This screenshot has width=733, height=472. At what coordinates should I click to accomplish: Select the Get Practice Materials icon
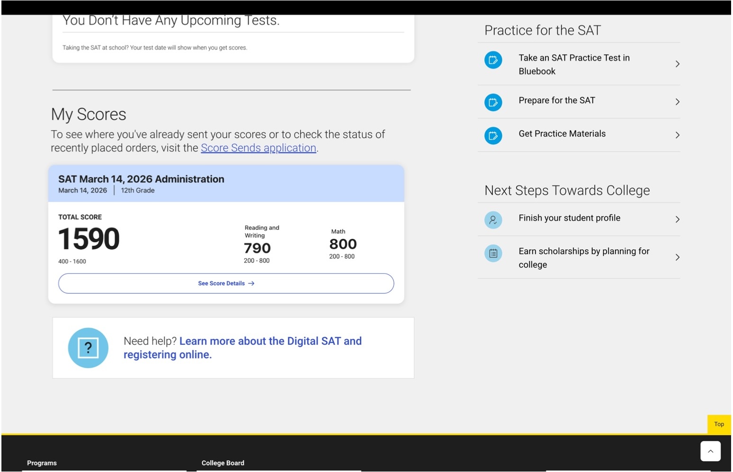pos(493,135)
